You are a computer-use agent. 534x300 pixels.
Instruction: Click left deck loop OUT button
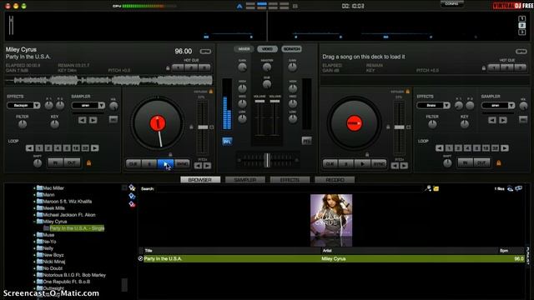pos(72,163)
